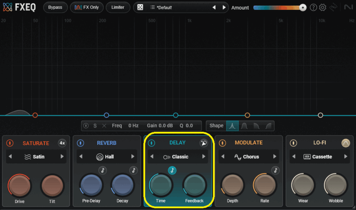Click the Saturate Drive knob
The width and height of the screenshot is (356, 210).
pos(20,186)
